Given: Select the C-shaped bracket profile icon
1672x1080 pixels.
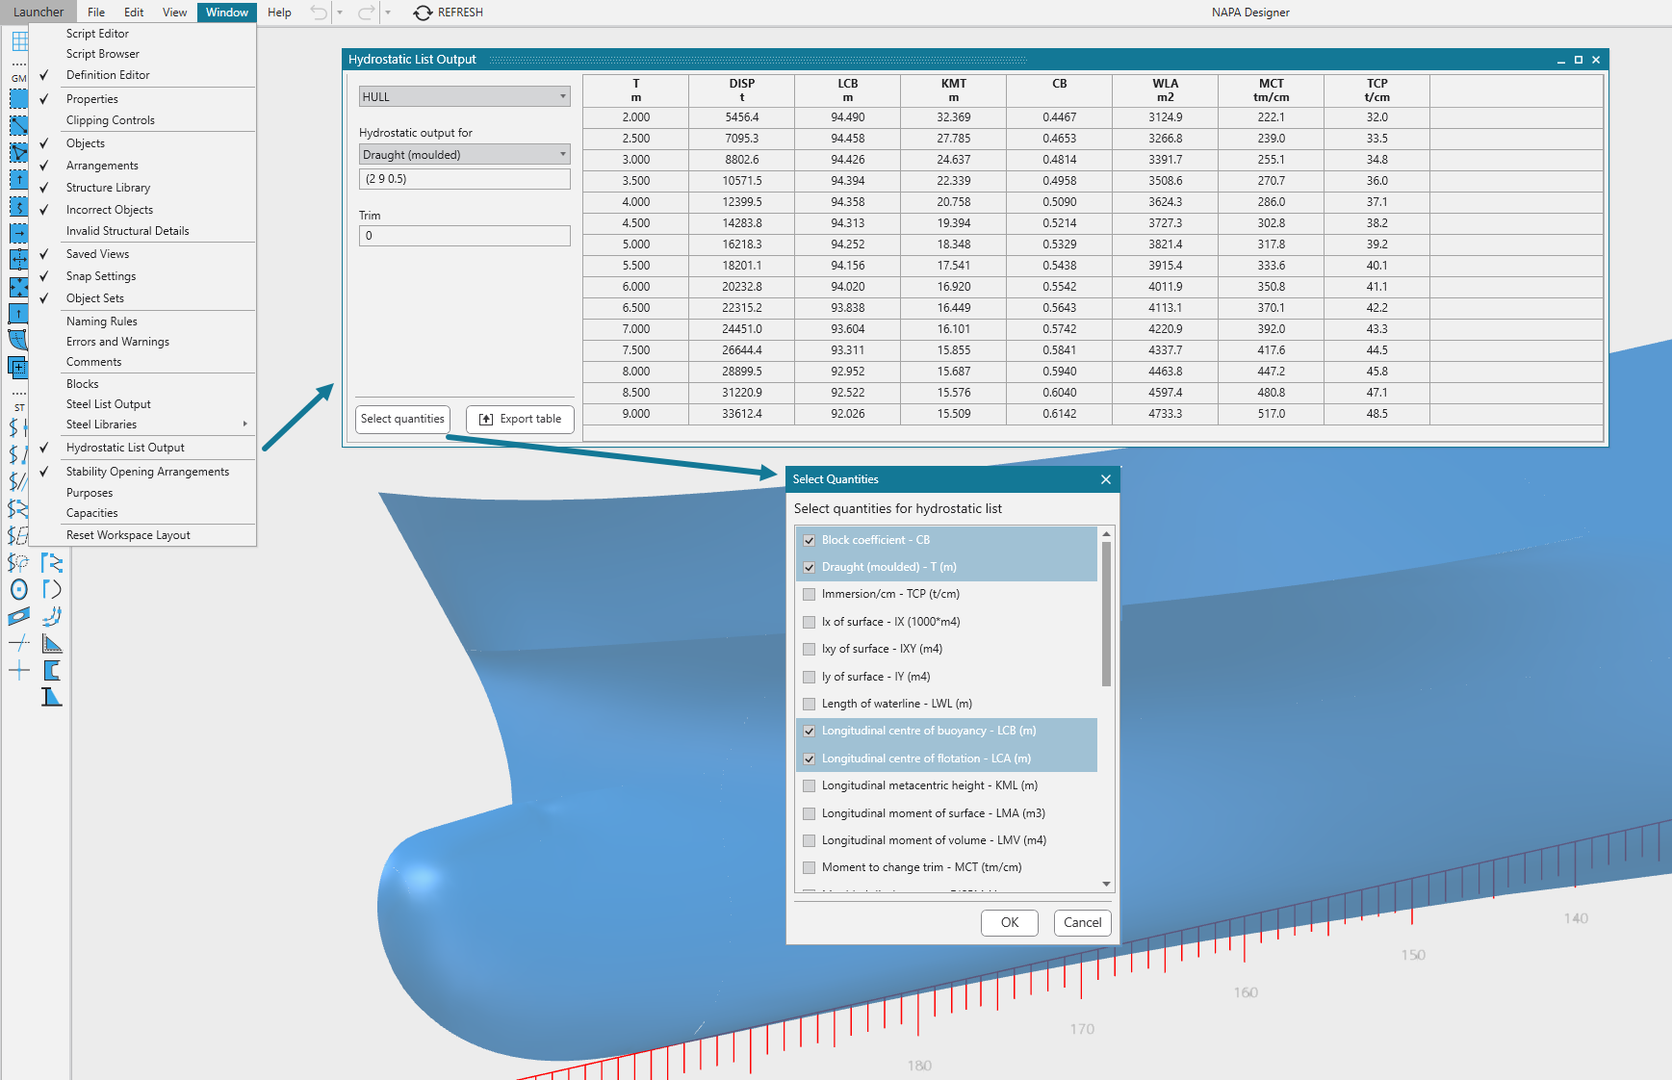Looking at the screenshot, I should click(x=52, y=671).
